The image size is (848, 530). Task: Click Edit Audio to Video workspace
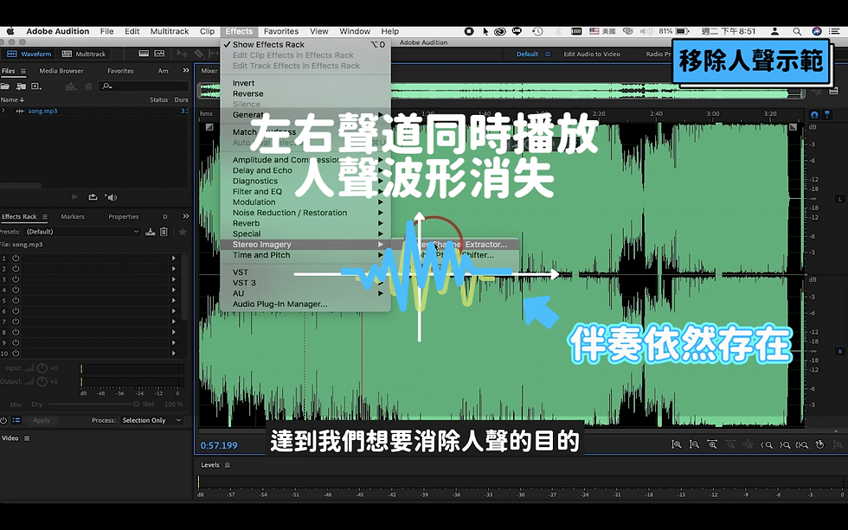click(x=592, y=54)
